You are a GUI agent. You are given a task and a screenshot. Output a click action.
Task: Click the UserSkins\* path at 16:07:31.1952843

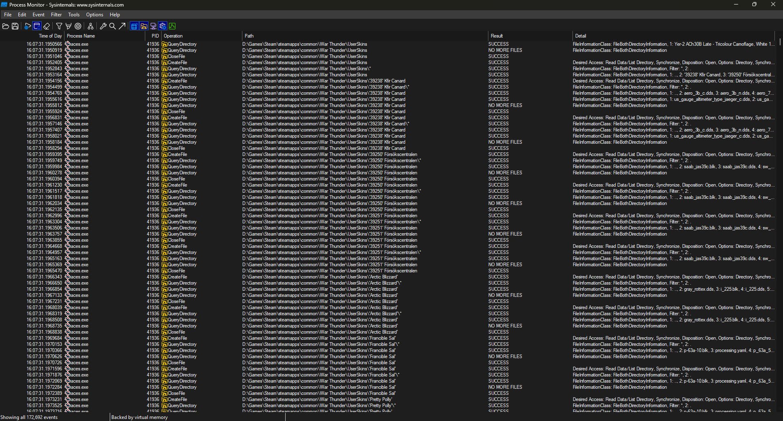pyautogui.click(x=306, y=69)
